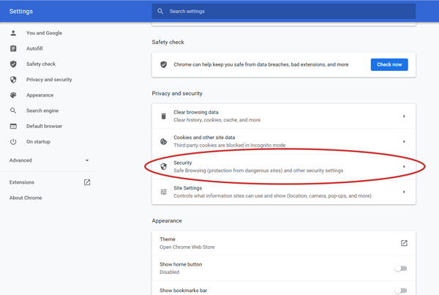Click the Open Chrome Web Store text

coord(187,247)
